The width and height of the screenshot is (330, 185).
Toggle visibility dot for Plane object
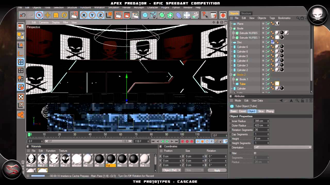(263, 23)
